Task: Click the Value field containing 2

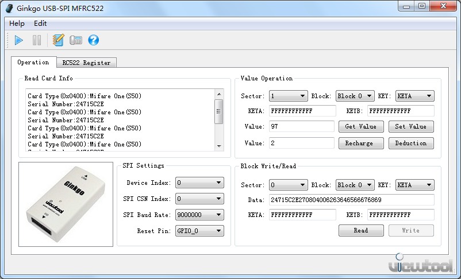Action: [x=302, y=144]
